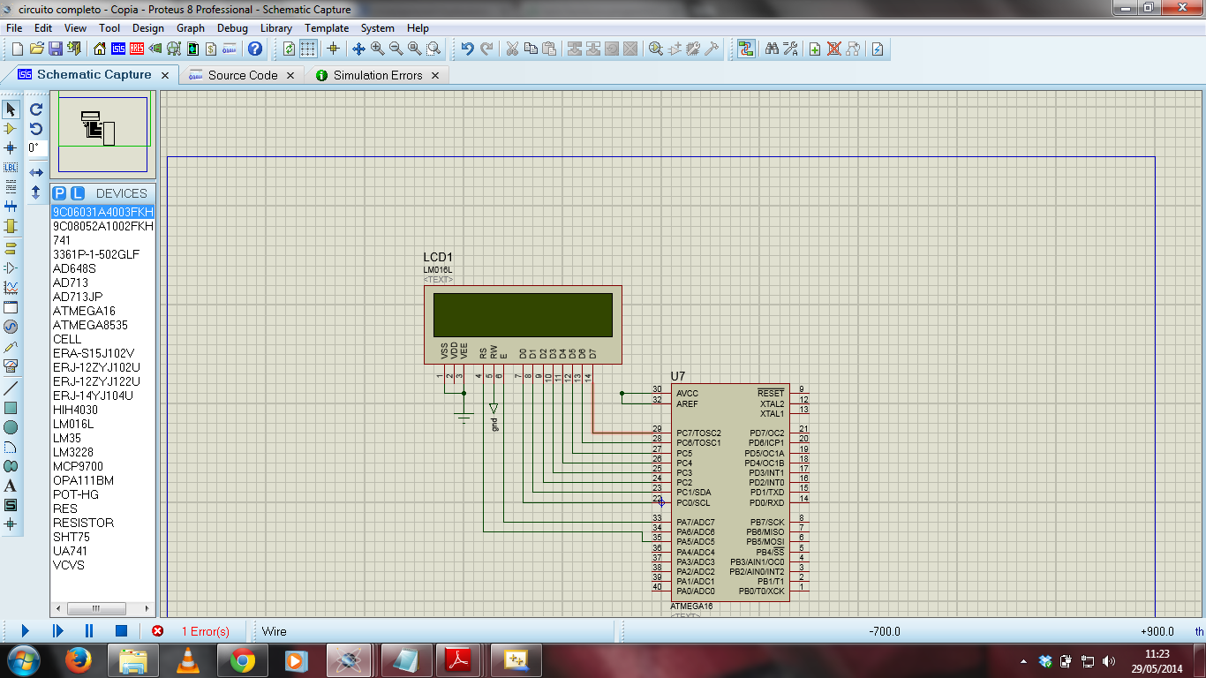Open ARES PCB Layout from toolbar
This screenshot has height=678, width=1206.
[x=137, y=49]
